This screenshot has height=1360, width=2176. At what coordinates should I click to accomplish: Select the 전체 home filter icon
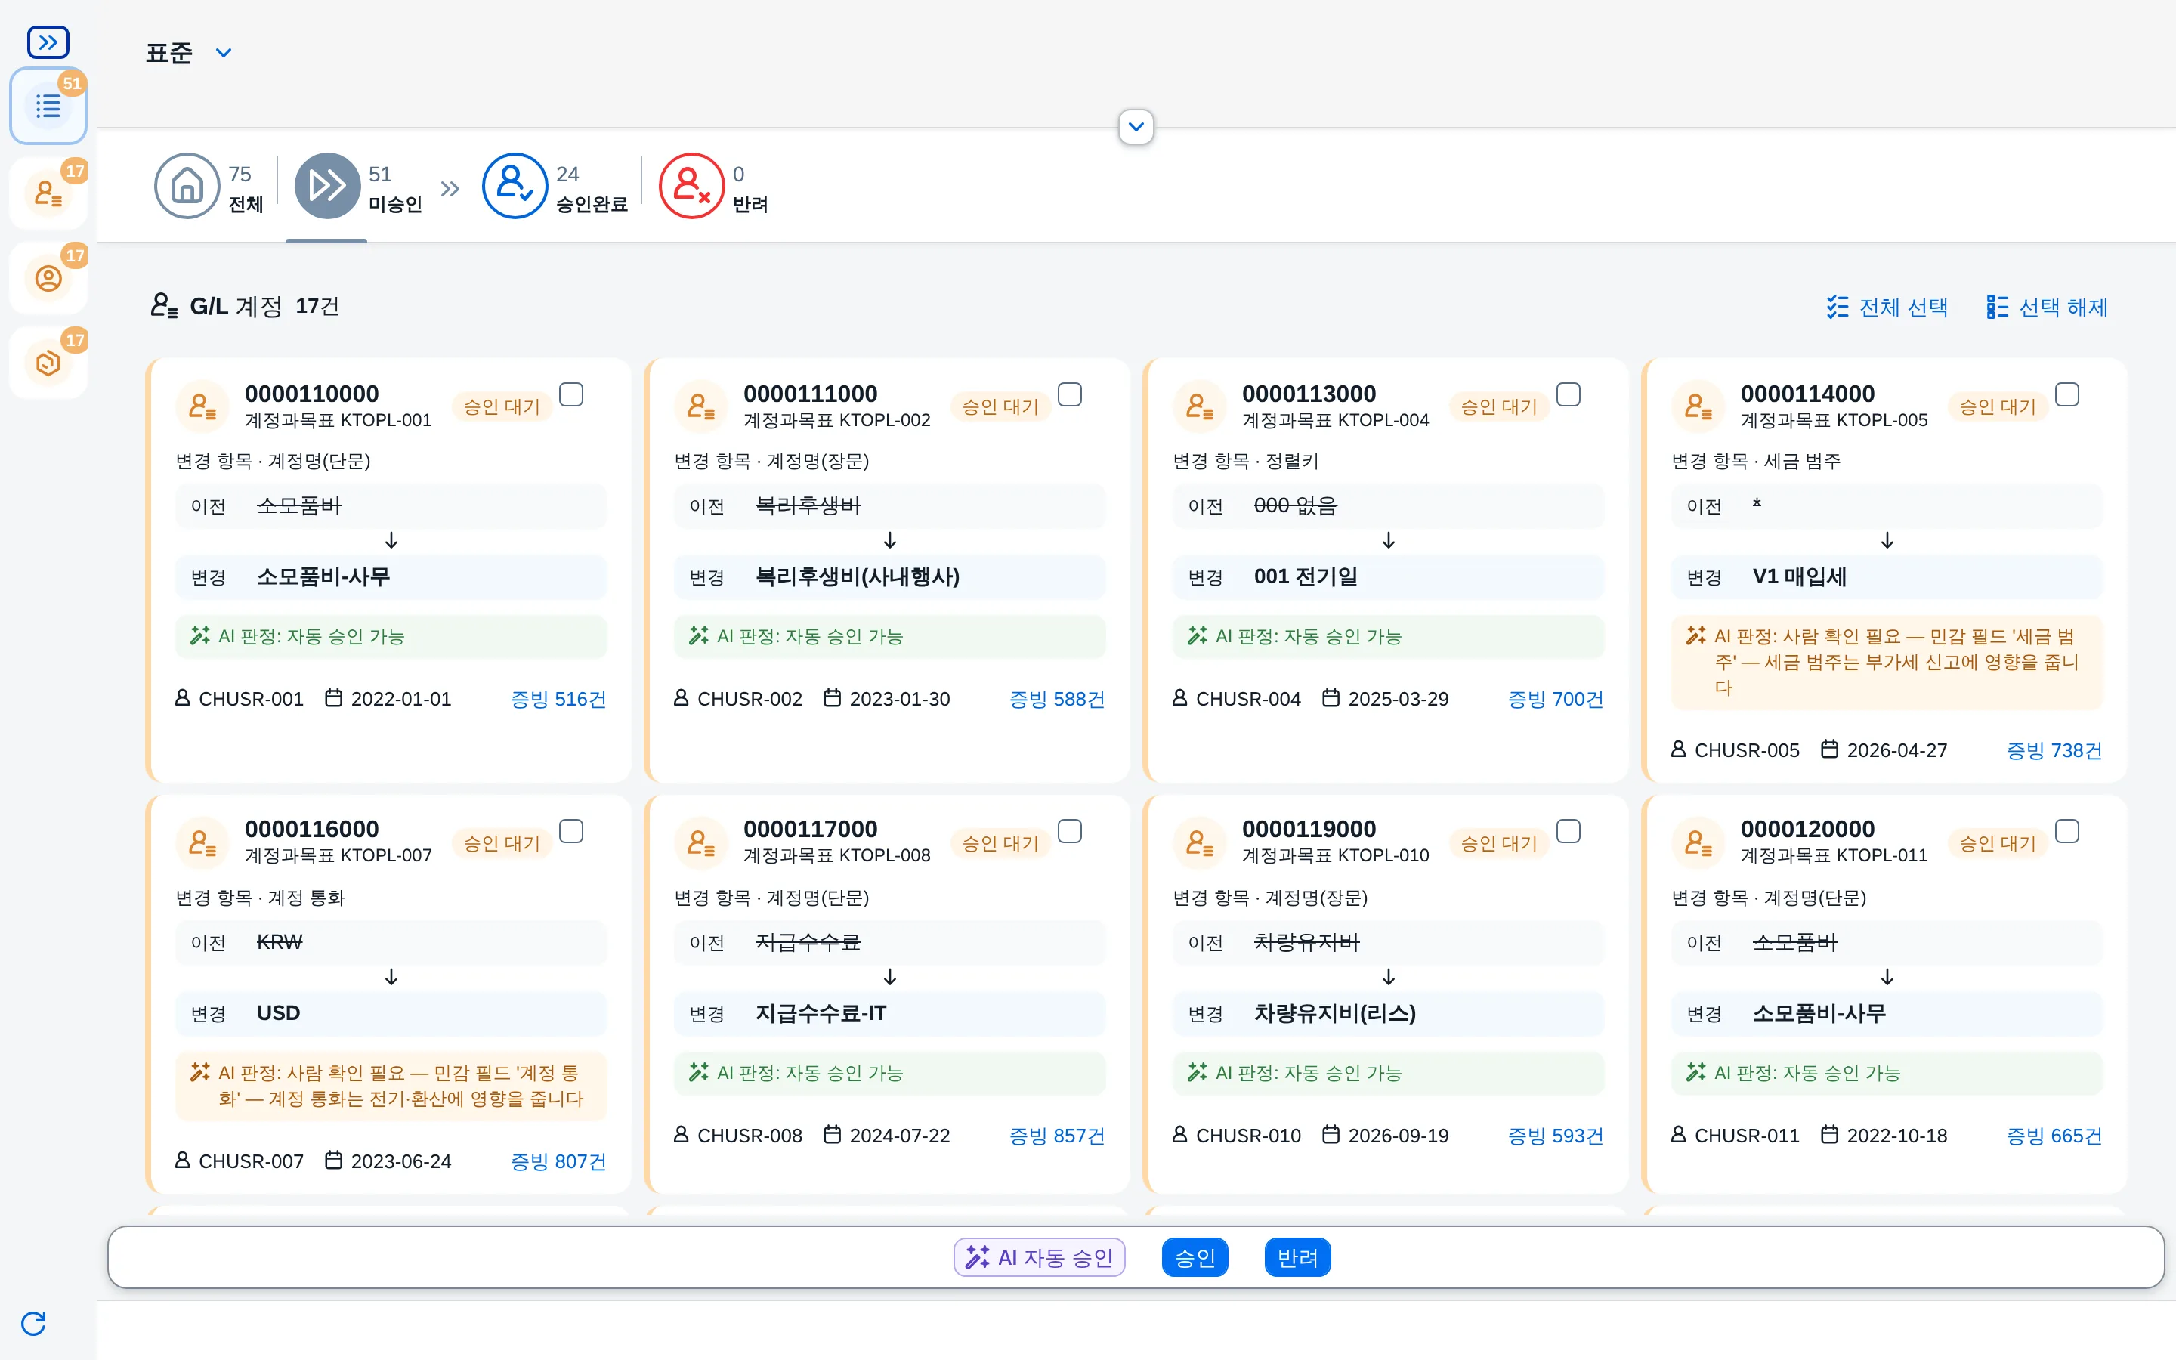187,186
